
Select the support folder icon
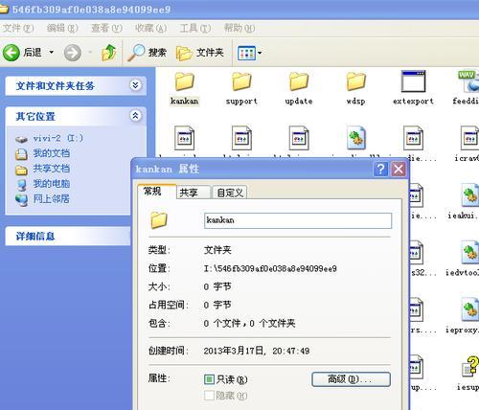click(x=241, y=81)
